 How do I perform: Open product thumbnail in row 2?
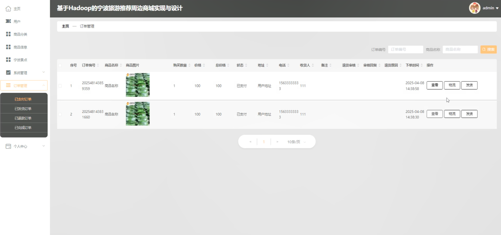point(137,114)
